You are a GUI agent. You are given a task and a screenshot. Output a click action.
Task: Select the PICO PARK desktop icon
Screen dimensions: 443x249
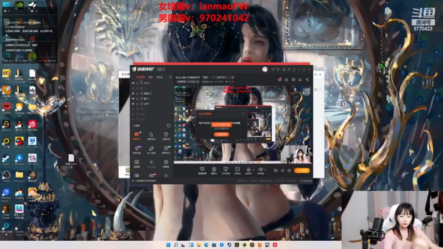(32, 142)
